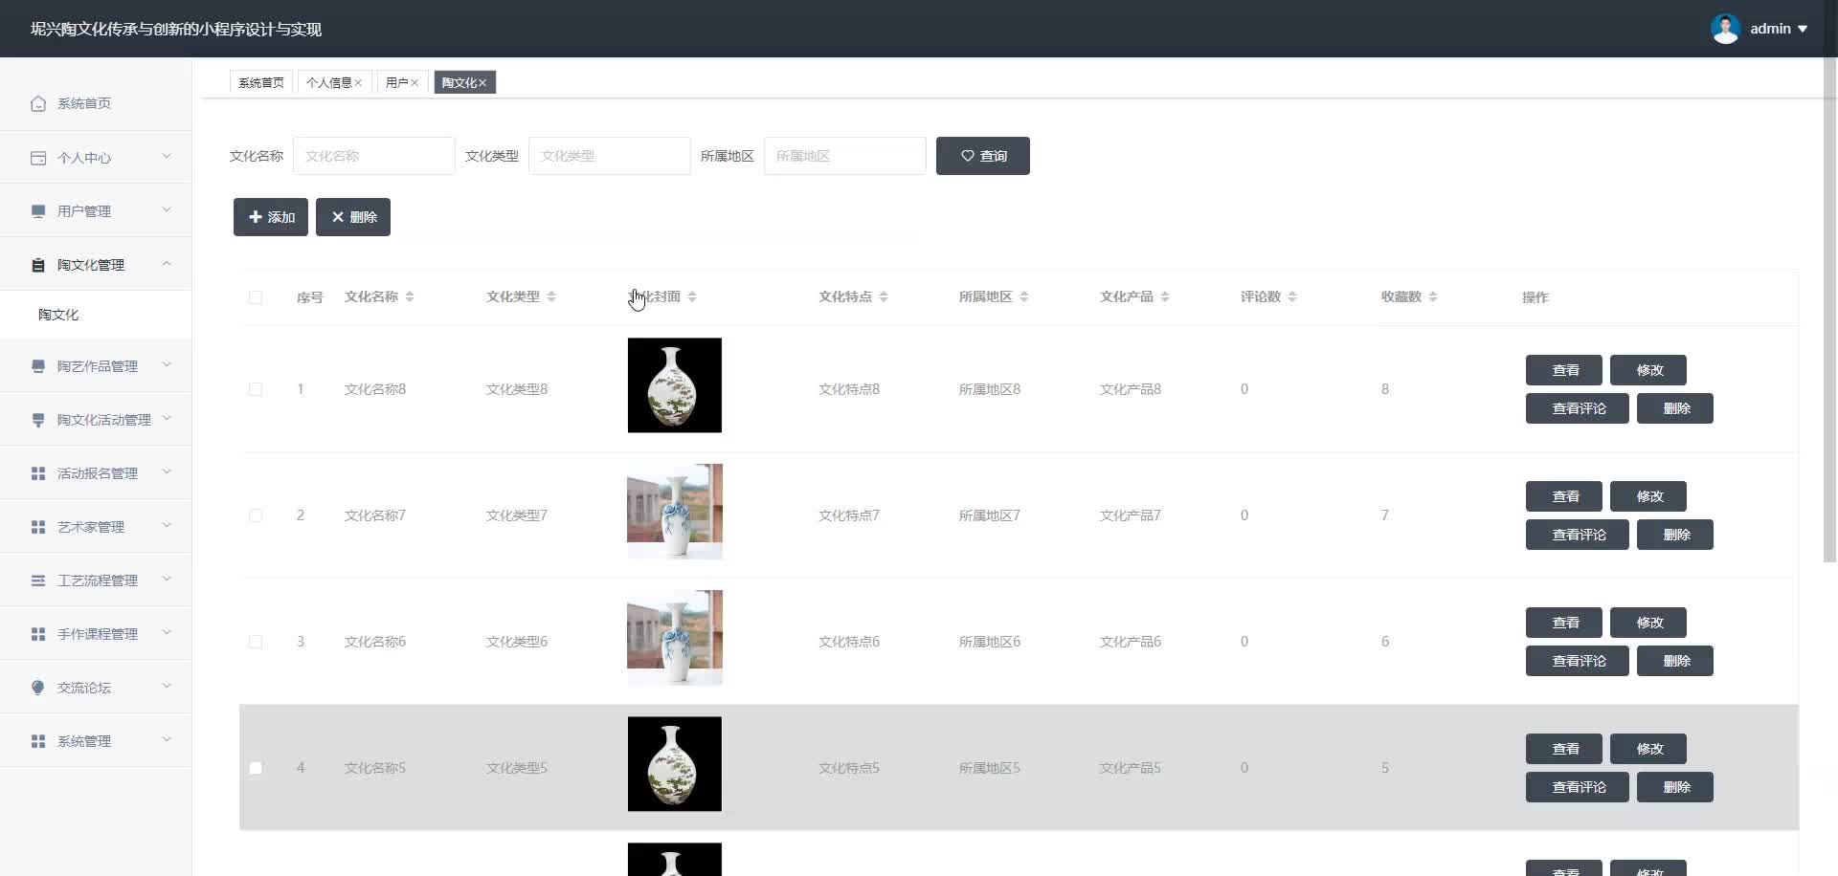1838x876 pixels.
Task: Click the 艺术家管理 grid icon
Action: (x=38, y=527)
